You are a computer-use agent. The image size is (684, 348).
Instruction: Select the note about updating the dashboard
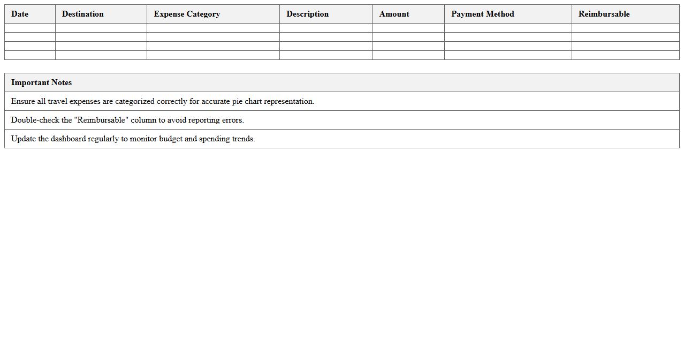point(133,139)
